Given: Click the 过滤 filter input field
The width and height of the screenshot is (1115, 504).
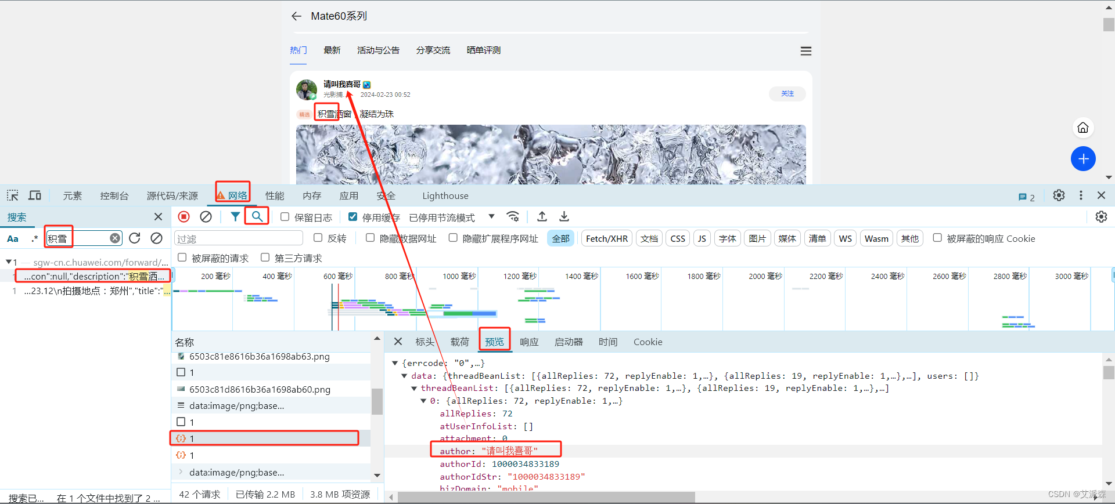Looking at the screenshot, I should tap(239, 238).
